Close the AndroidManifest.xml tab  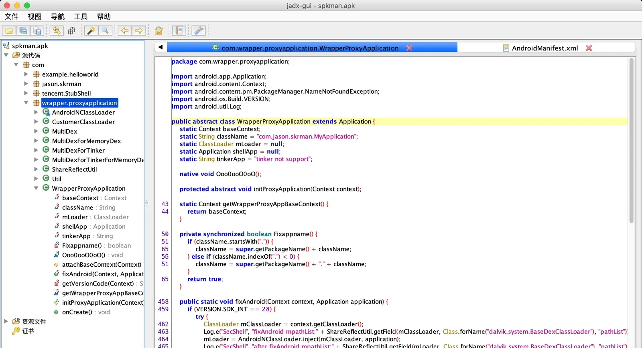[x=589, y=48]
